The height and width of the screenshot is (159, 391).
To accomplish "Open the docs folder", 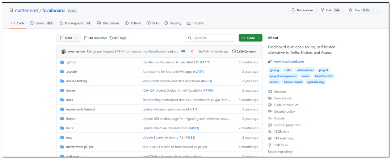I will click(69, 100).
